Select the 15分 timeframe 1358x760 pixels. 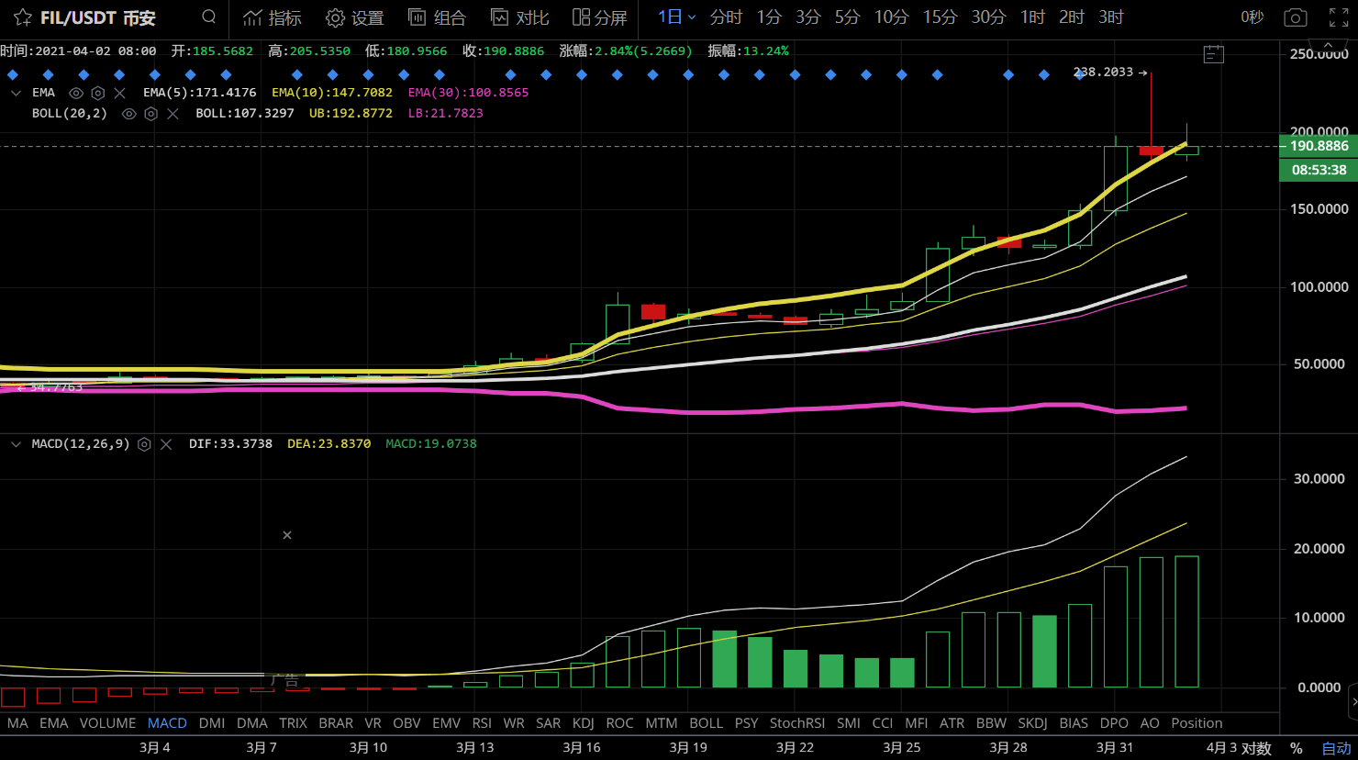940,17
